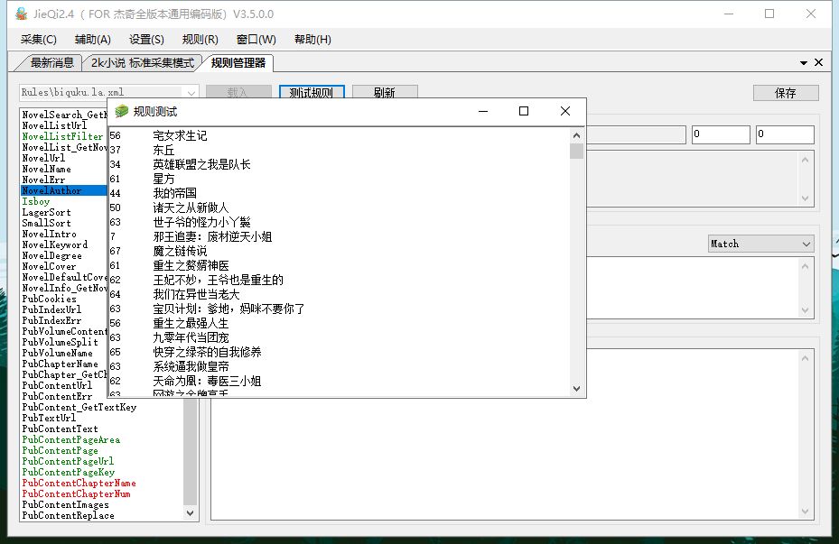Open the 辅助(A) menu
This screenshot has width=839, height=544.
coord(92,40)
